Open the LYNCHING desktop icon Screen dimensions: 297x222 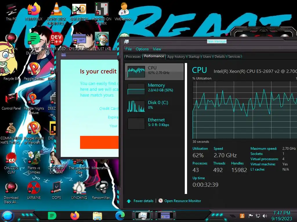[79, 191]
